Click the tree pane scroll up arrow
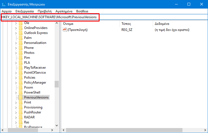Viewport: 208px width, 133px height. (x=57, y=23)
